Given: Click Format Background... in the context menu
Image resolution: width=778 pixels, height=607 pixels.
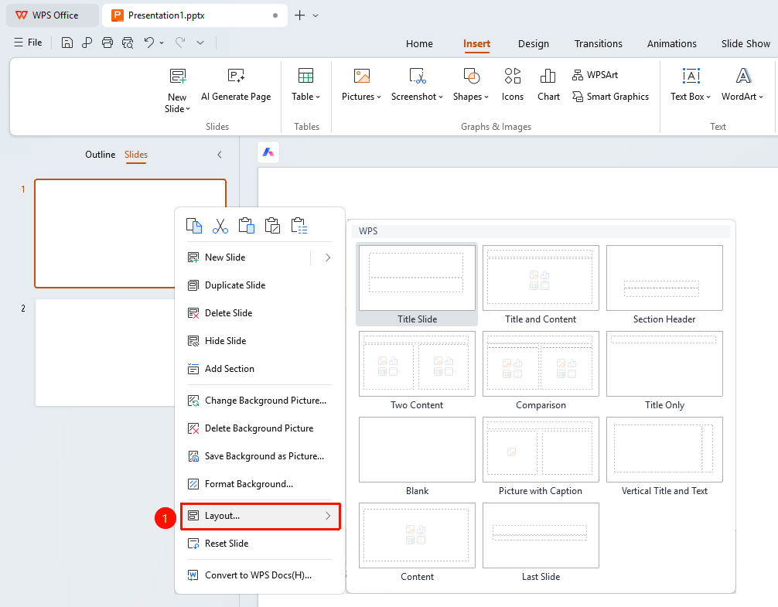Looking at the screenshot, I should (x=260, y=484).
